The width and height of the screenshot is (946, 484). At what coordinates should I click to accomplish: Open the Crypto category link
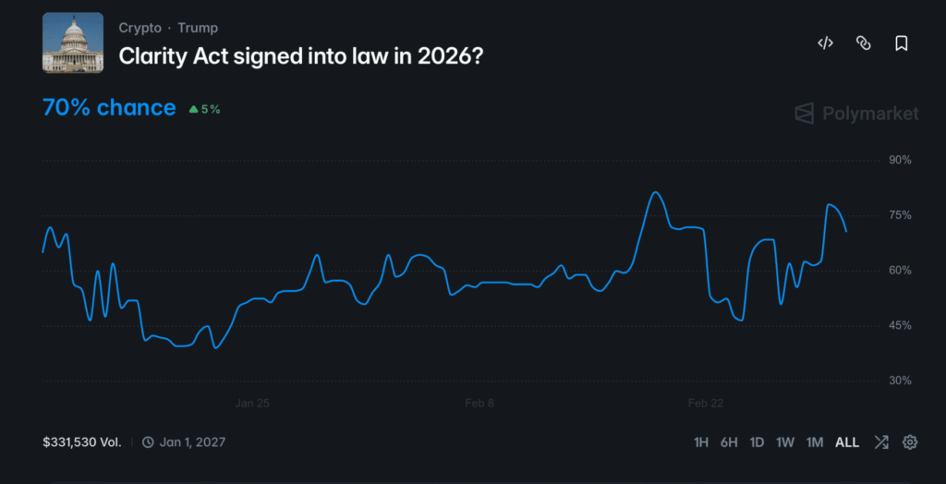pyautogui.click(x=139, y=28)
